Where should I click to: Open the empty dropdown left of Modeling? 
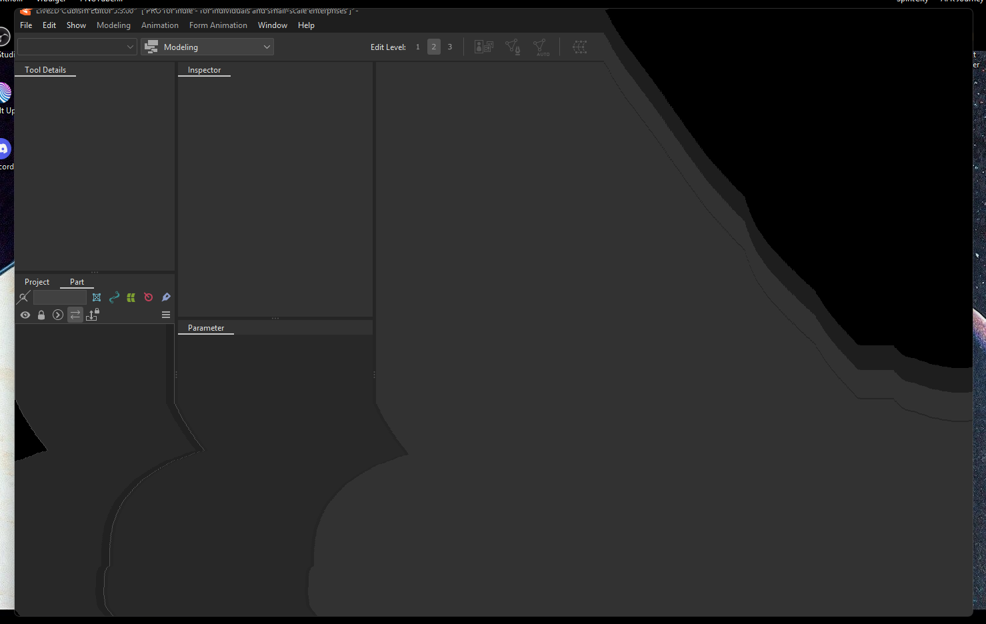pyautogui.click(x=77, y=47)
